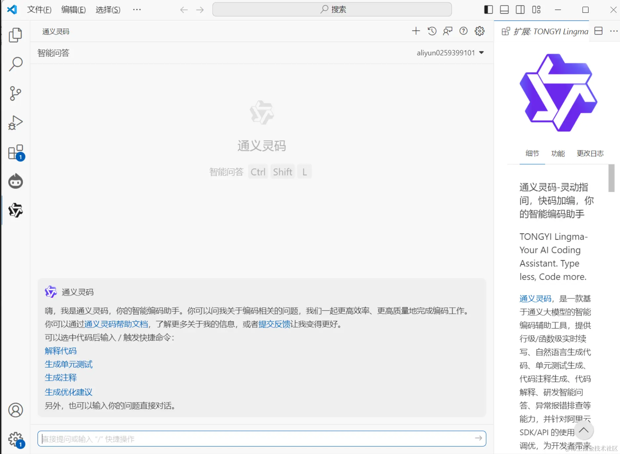The height and width of the screenshot is (454, 620).
Task: Click the 智能问答 section header
Action: (x=54, y=53)
